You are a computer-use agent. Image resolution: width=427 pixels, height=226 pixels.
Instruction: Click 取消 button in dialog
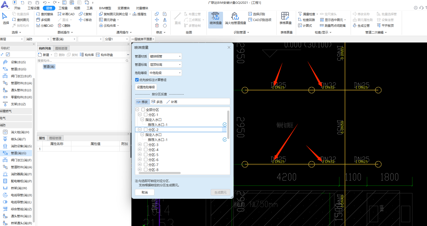click(145, 192)
